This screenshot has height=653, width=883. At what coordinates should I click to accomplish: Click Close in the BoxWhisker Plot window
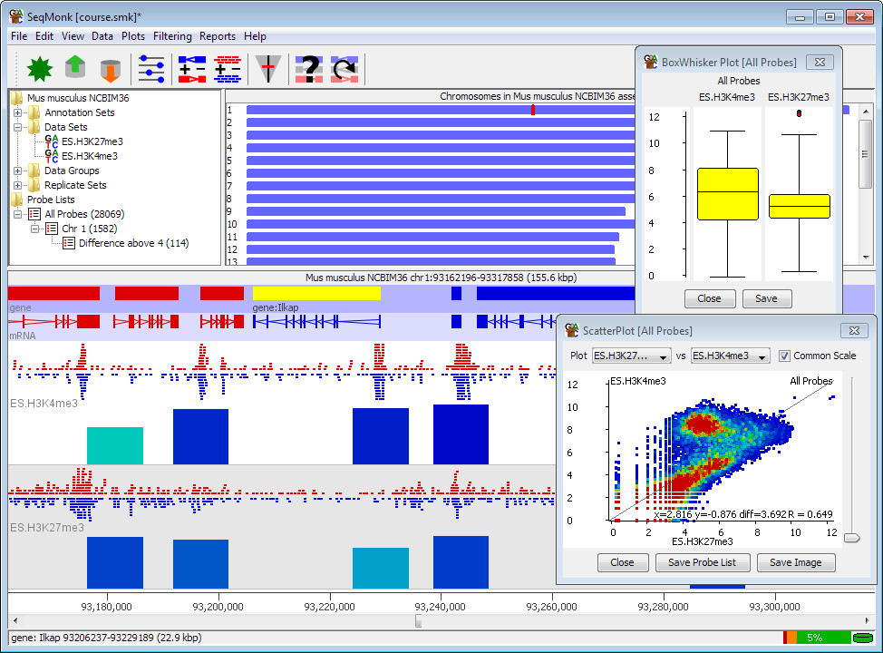[x=710, y=298]
